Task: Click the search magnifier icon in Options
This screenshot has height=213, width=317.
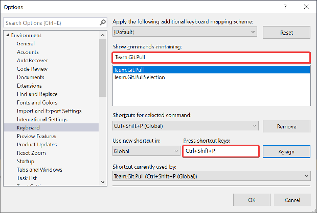Action: pos(102,23)
